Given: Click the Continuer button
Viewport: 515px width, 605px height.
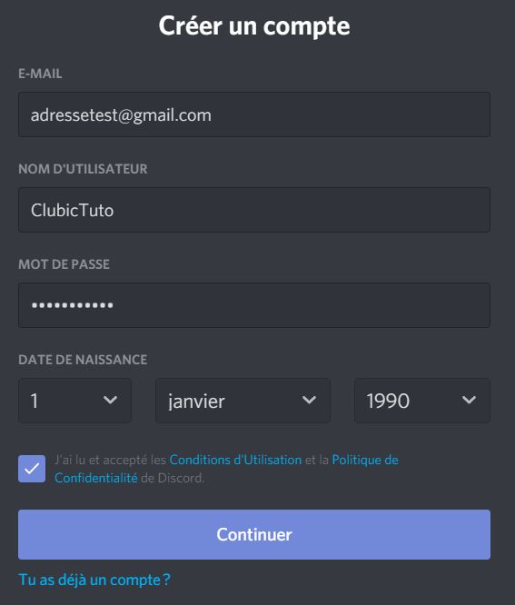Looking at the screenshot, I should tap(254, 534).
